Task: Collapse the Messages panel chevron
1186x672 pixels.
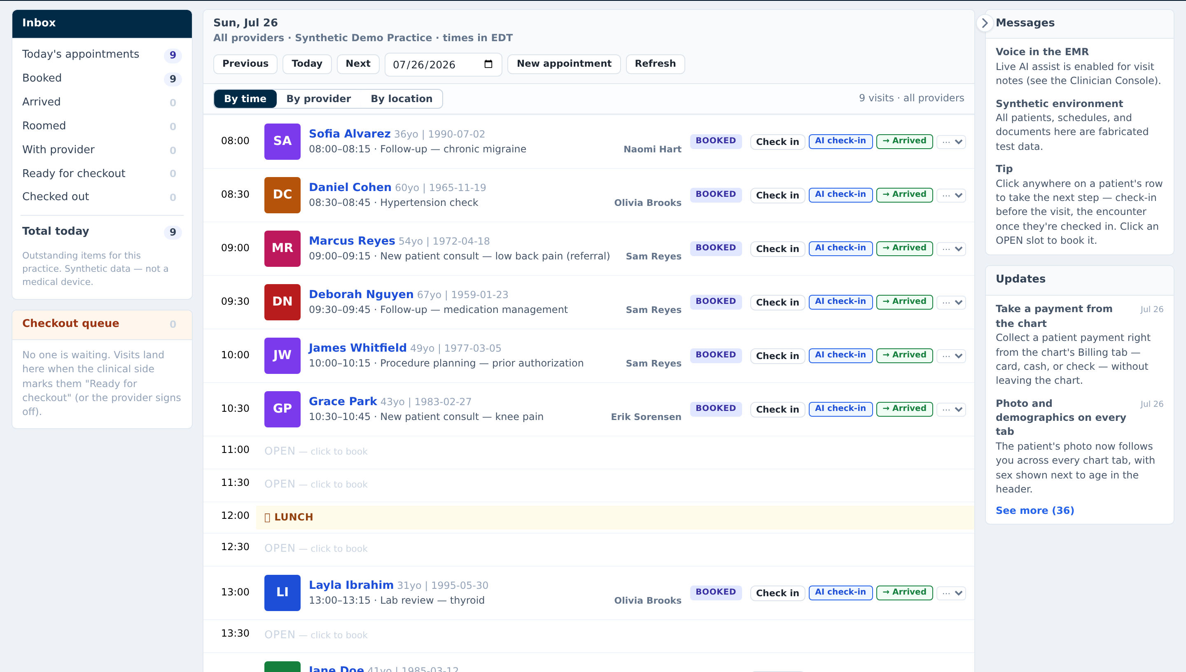Action: pos(984,23)
